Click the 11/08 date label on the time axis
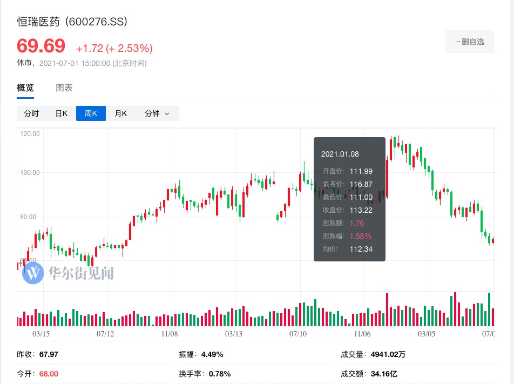Screen dimensions: 514x384 pos(170,334)
